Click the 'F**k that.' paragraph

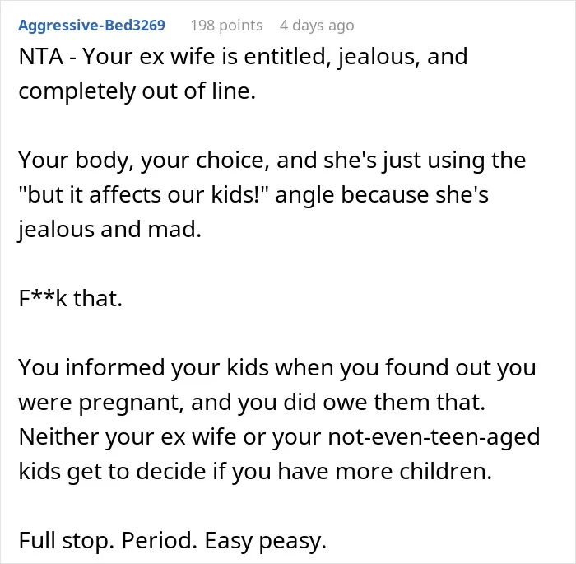point(70,298)
